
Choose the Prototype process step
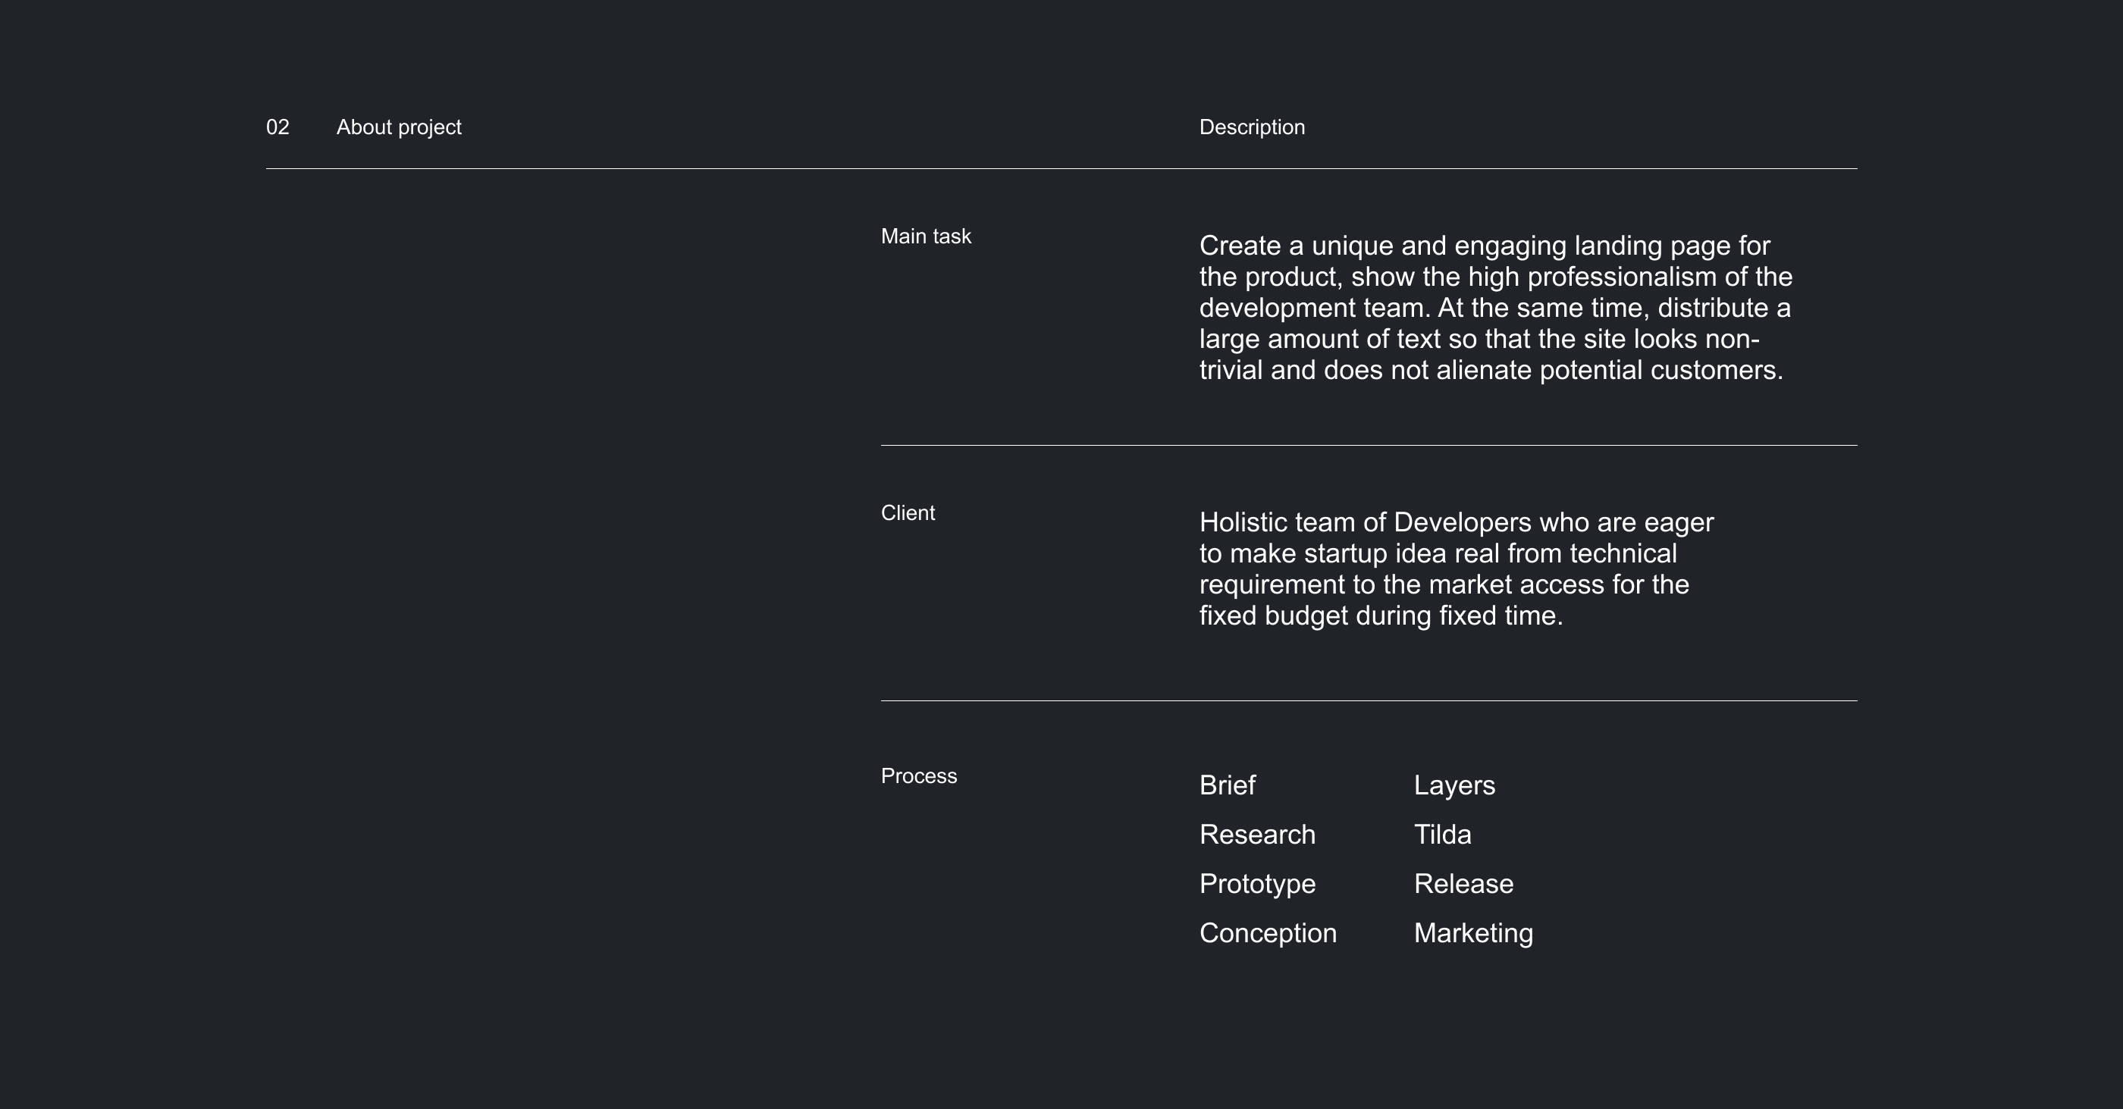tap(1257, 884)
